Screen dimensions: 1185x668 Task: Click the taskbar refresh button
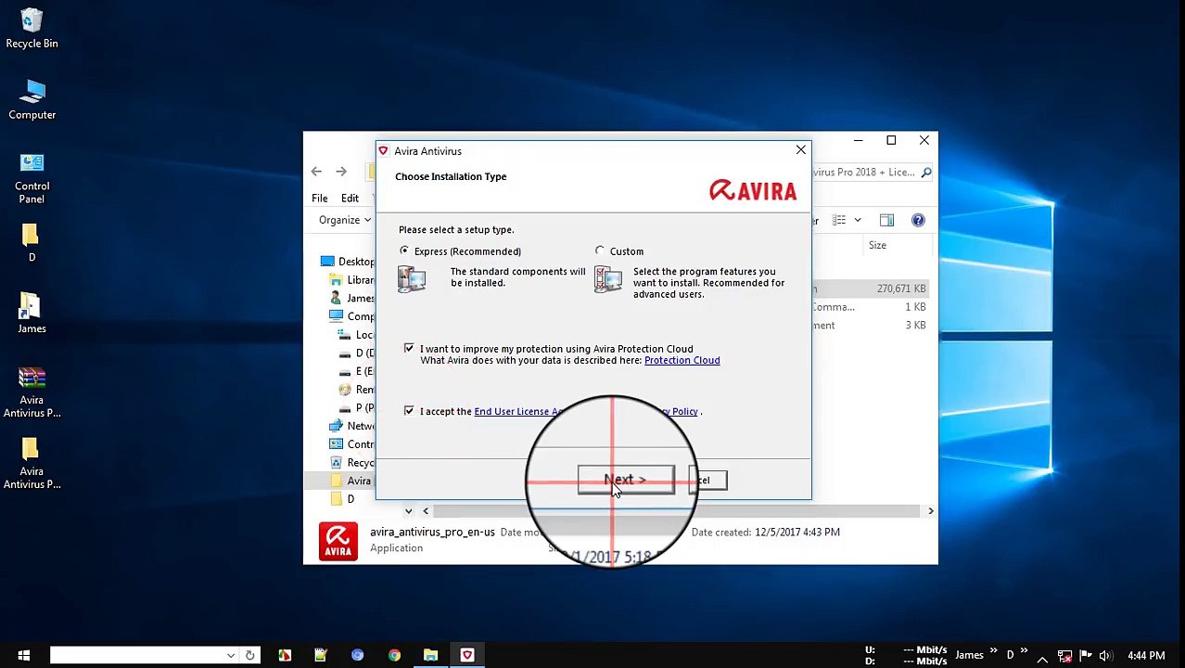click(249, 655)
